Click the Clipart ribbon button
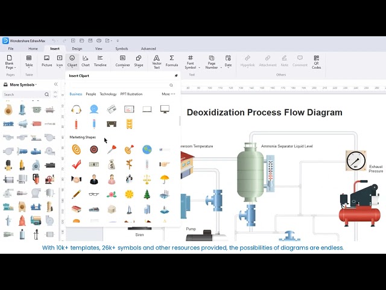Screen dimensions: 386x290 pyautogui.click(x=72, y=61)
